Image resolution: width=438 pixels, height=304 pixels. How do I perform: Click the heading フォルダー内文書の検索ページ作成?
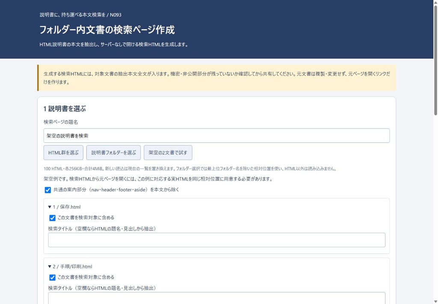pos(107,30)
